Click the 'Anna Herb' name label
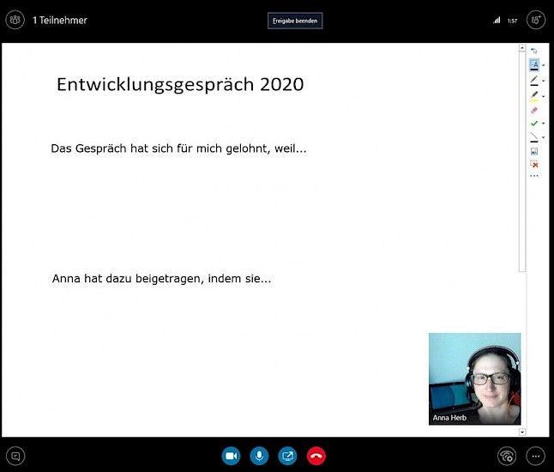The width and height of the screenshot is (554, 472). 449,418
